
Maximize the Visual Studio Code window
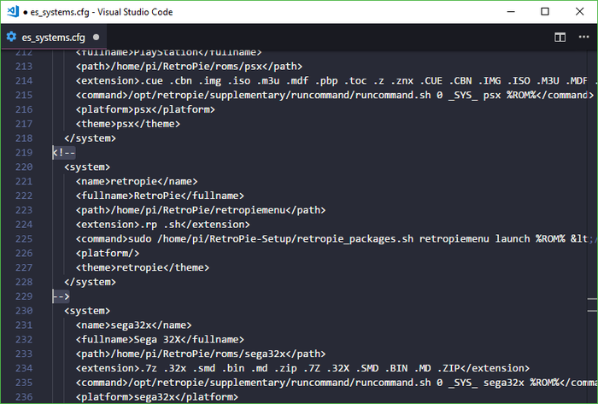coord(545,12)
